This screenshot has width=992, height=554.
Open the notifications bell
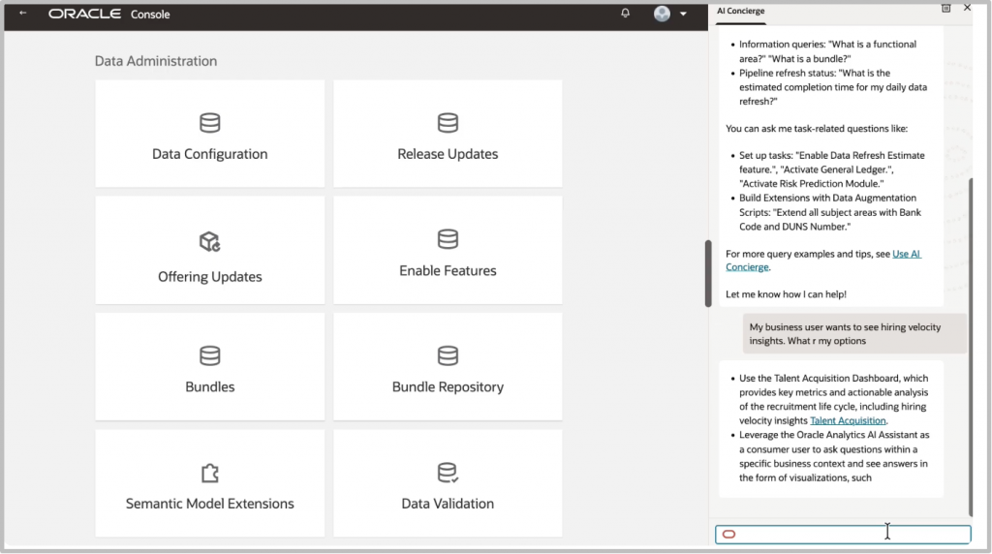click(625, 13)
